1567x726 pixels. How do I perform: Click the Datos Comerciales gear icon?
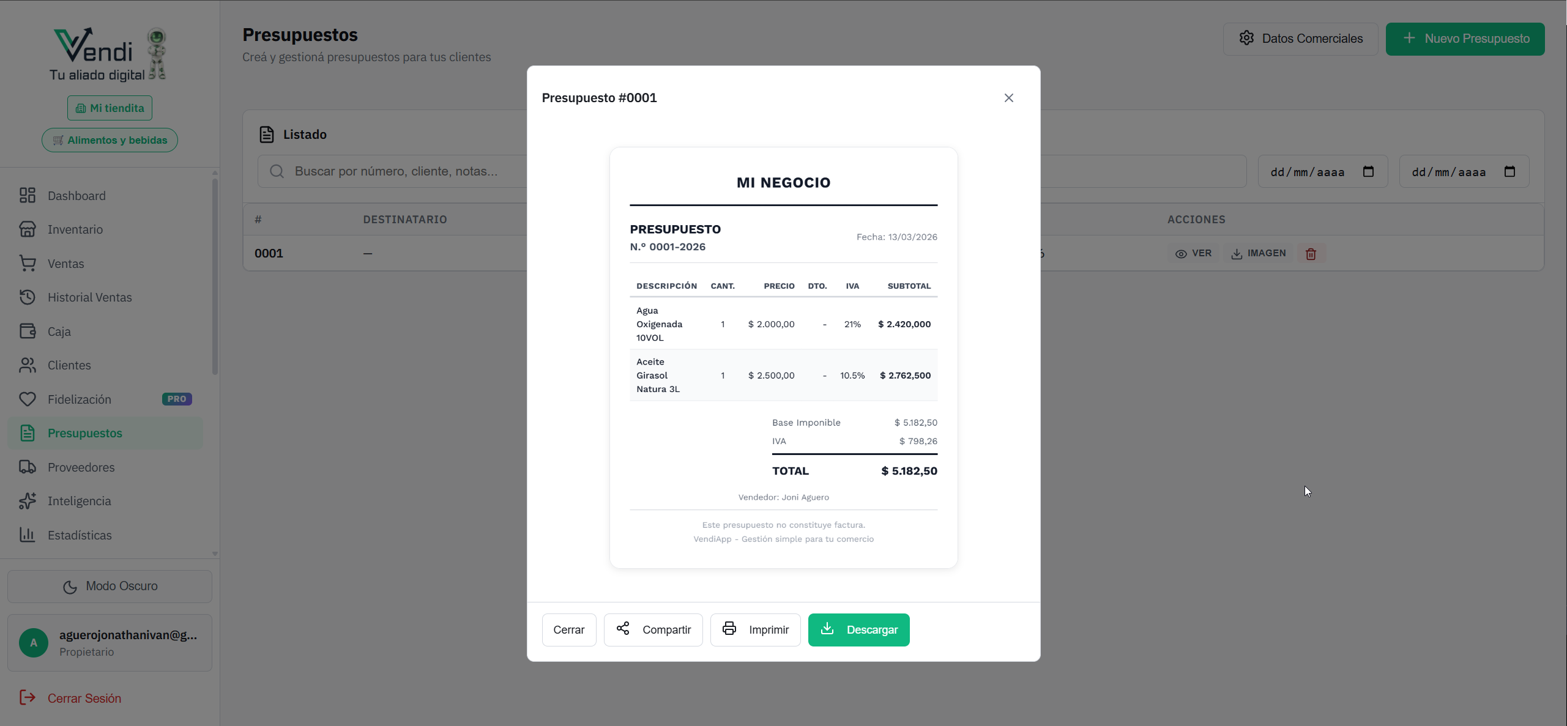pyautogui.click(x=1246, y=39)
